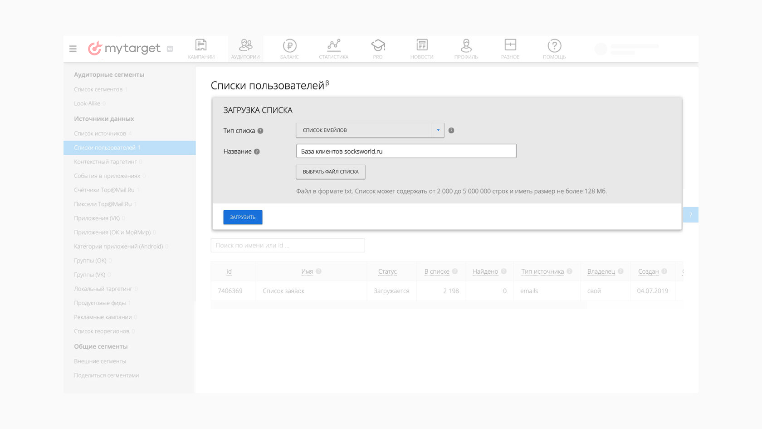
Task: Click help icon next to Тип списка label
Action: click(260, 131)
